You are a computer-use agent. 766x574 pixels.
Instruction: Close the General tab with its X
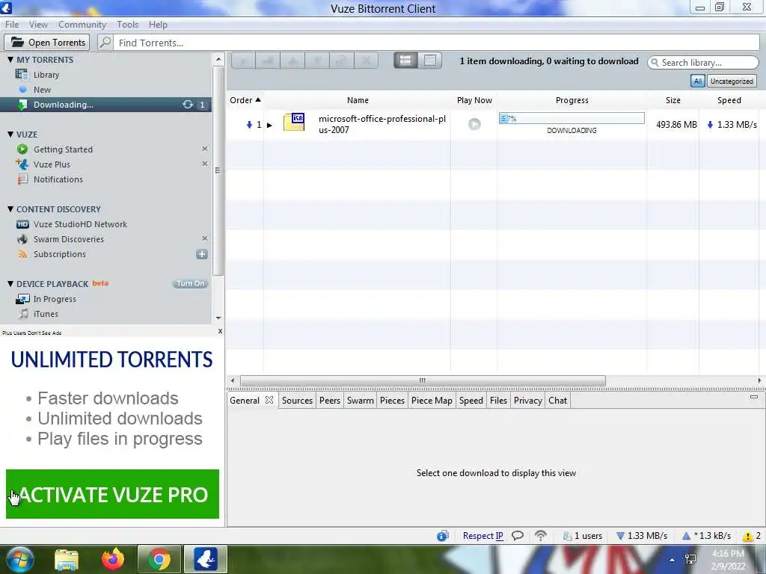click(269, 400)
